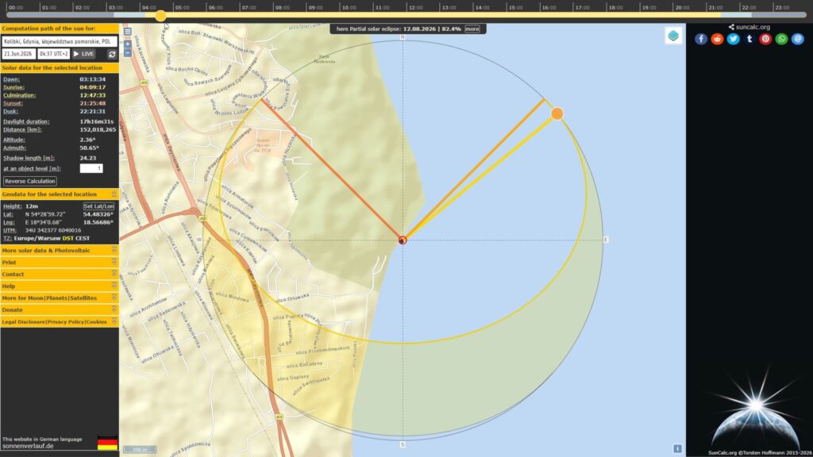Click the location search field Kolibki, Gdynia
The height and width of the screenshot is (457, 813).
(x=59, y=41)
